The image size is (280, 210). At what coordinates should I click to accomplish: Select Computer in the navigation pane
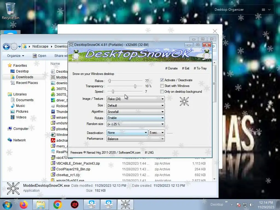click(18, 129)
